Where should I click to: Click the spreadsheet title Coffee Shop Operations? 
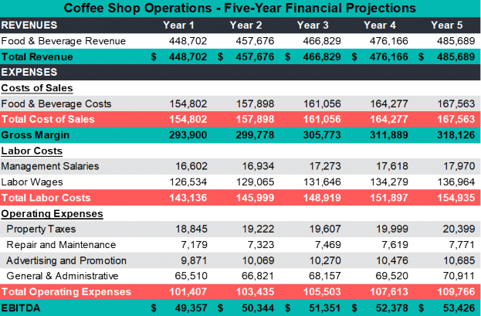(x=239, y=8)
